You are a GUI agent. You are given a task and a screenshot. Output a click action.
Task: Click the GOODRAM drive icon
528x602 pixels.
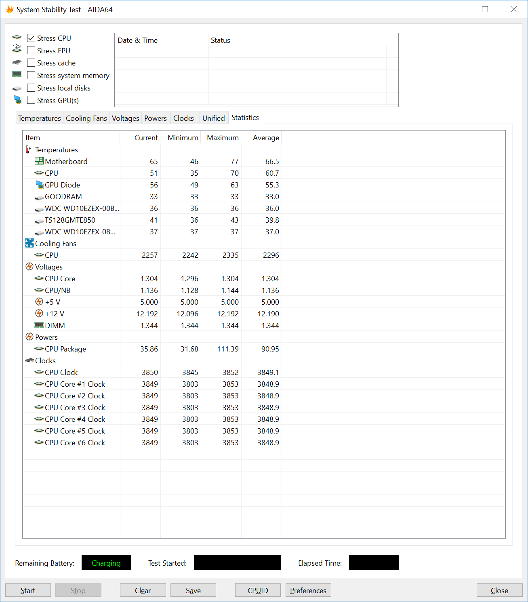pyautogui.click(x=39, y=198)
